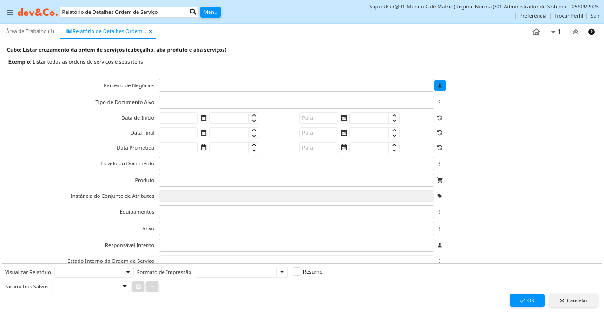Click the search magnifier icon
Viewport: 604px width, 313px height.
tap(193, 12)
